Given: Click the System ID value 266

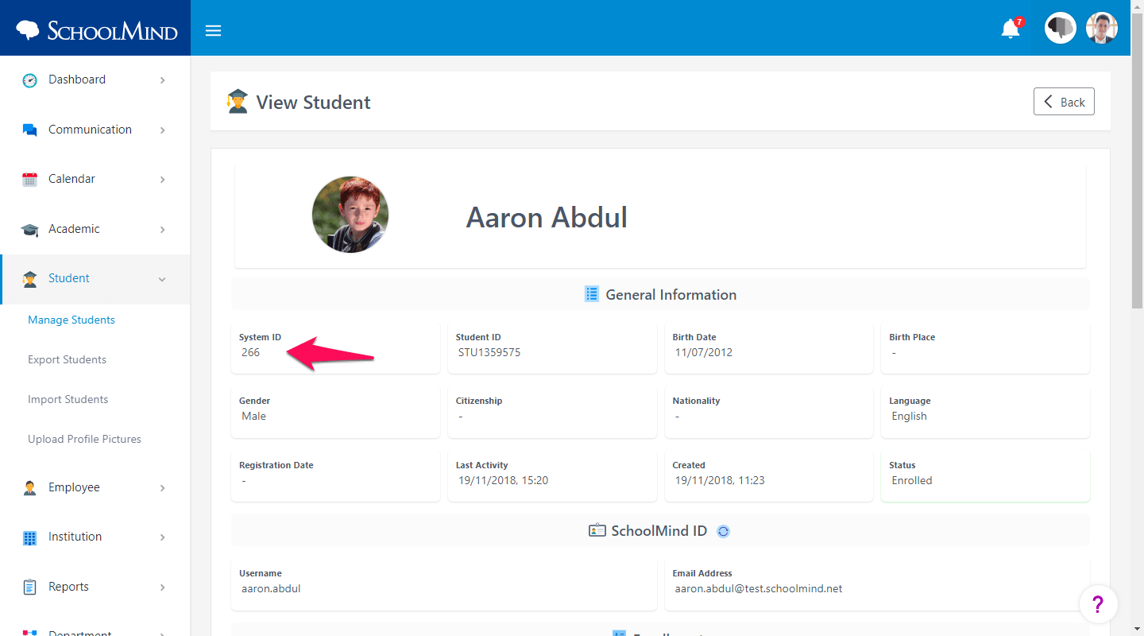Looking at the screenshot, I should [x=251, y=352].
